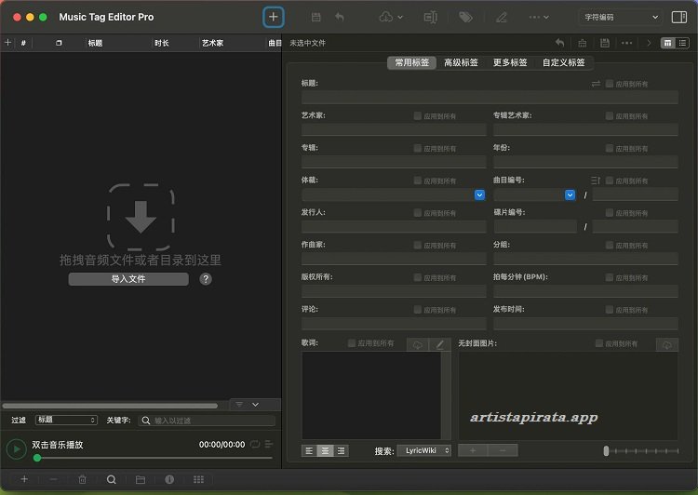This screenshot has width=698, height=495.
Task: Click the keyword filter search field
Action: (x=207, y=421)
